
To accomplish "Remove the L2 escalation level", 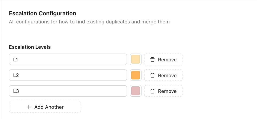I will click(x=163, y=75).
